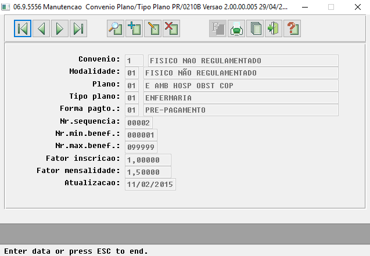This screenshot has height=256, width=370.
Task: Click the Convenio: label
Action: point(99,59)
